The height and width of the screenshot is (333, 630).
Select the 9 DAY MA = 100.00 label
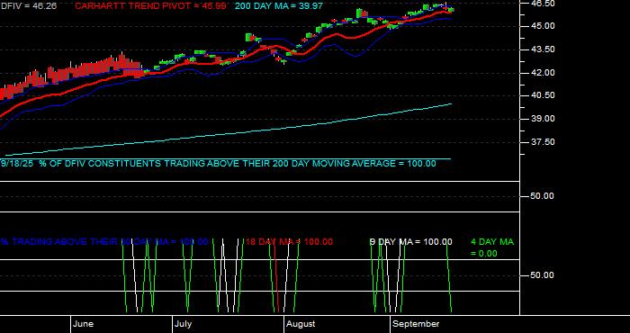pos(410,242)
